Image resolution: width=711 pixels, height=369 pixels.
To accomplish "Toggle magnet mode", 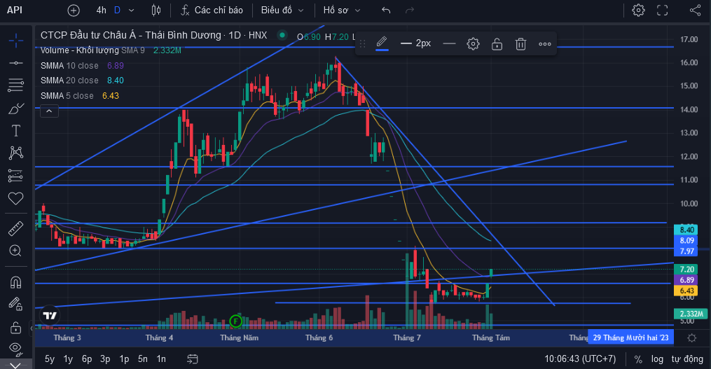I will point(16,282).
